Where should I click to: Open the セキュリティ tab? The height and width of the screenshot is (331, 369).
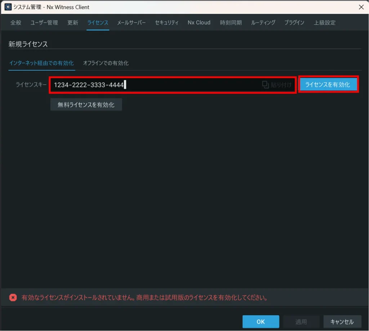click(x=166, y=22)
